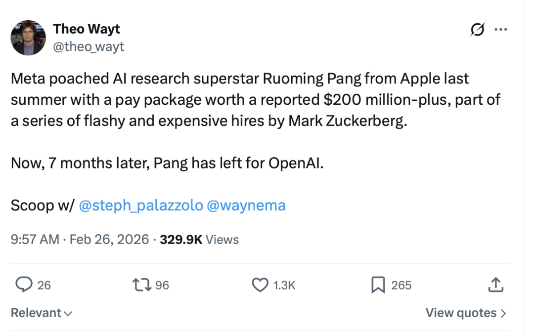Bookmark the post with the bookmark icon
The height and width of the screenshot is (332, 534).
coord(378,285)
